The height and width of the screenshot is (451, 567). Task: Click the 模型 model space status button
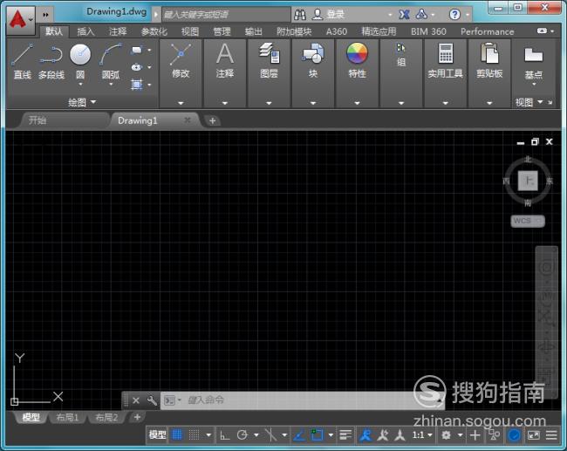[x=158, y=434]
